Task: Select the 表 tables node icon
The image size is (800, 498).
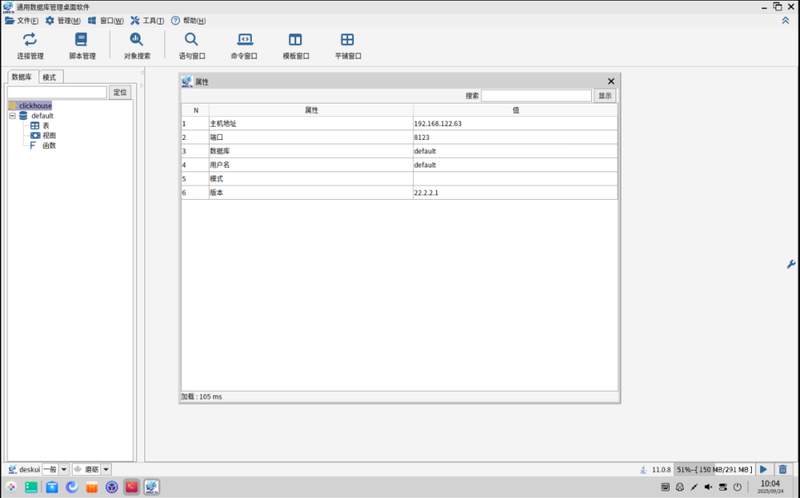Action: coord(35,125)
